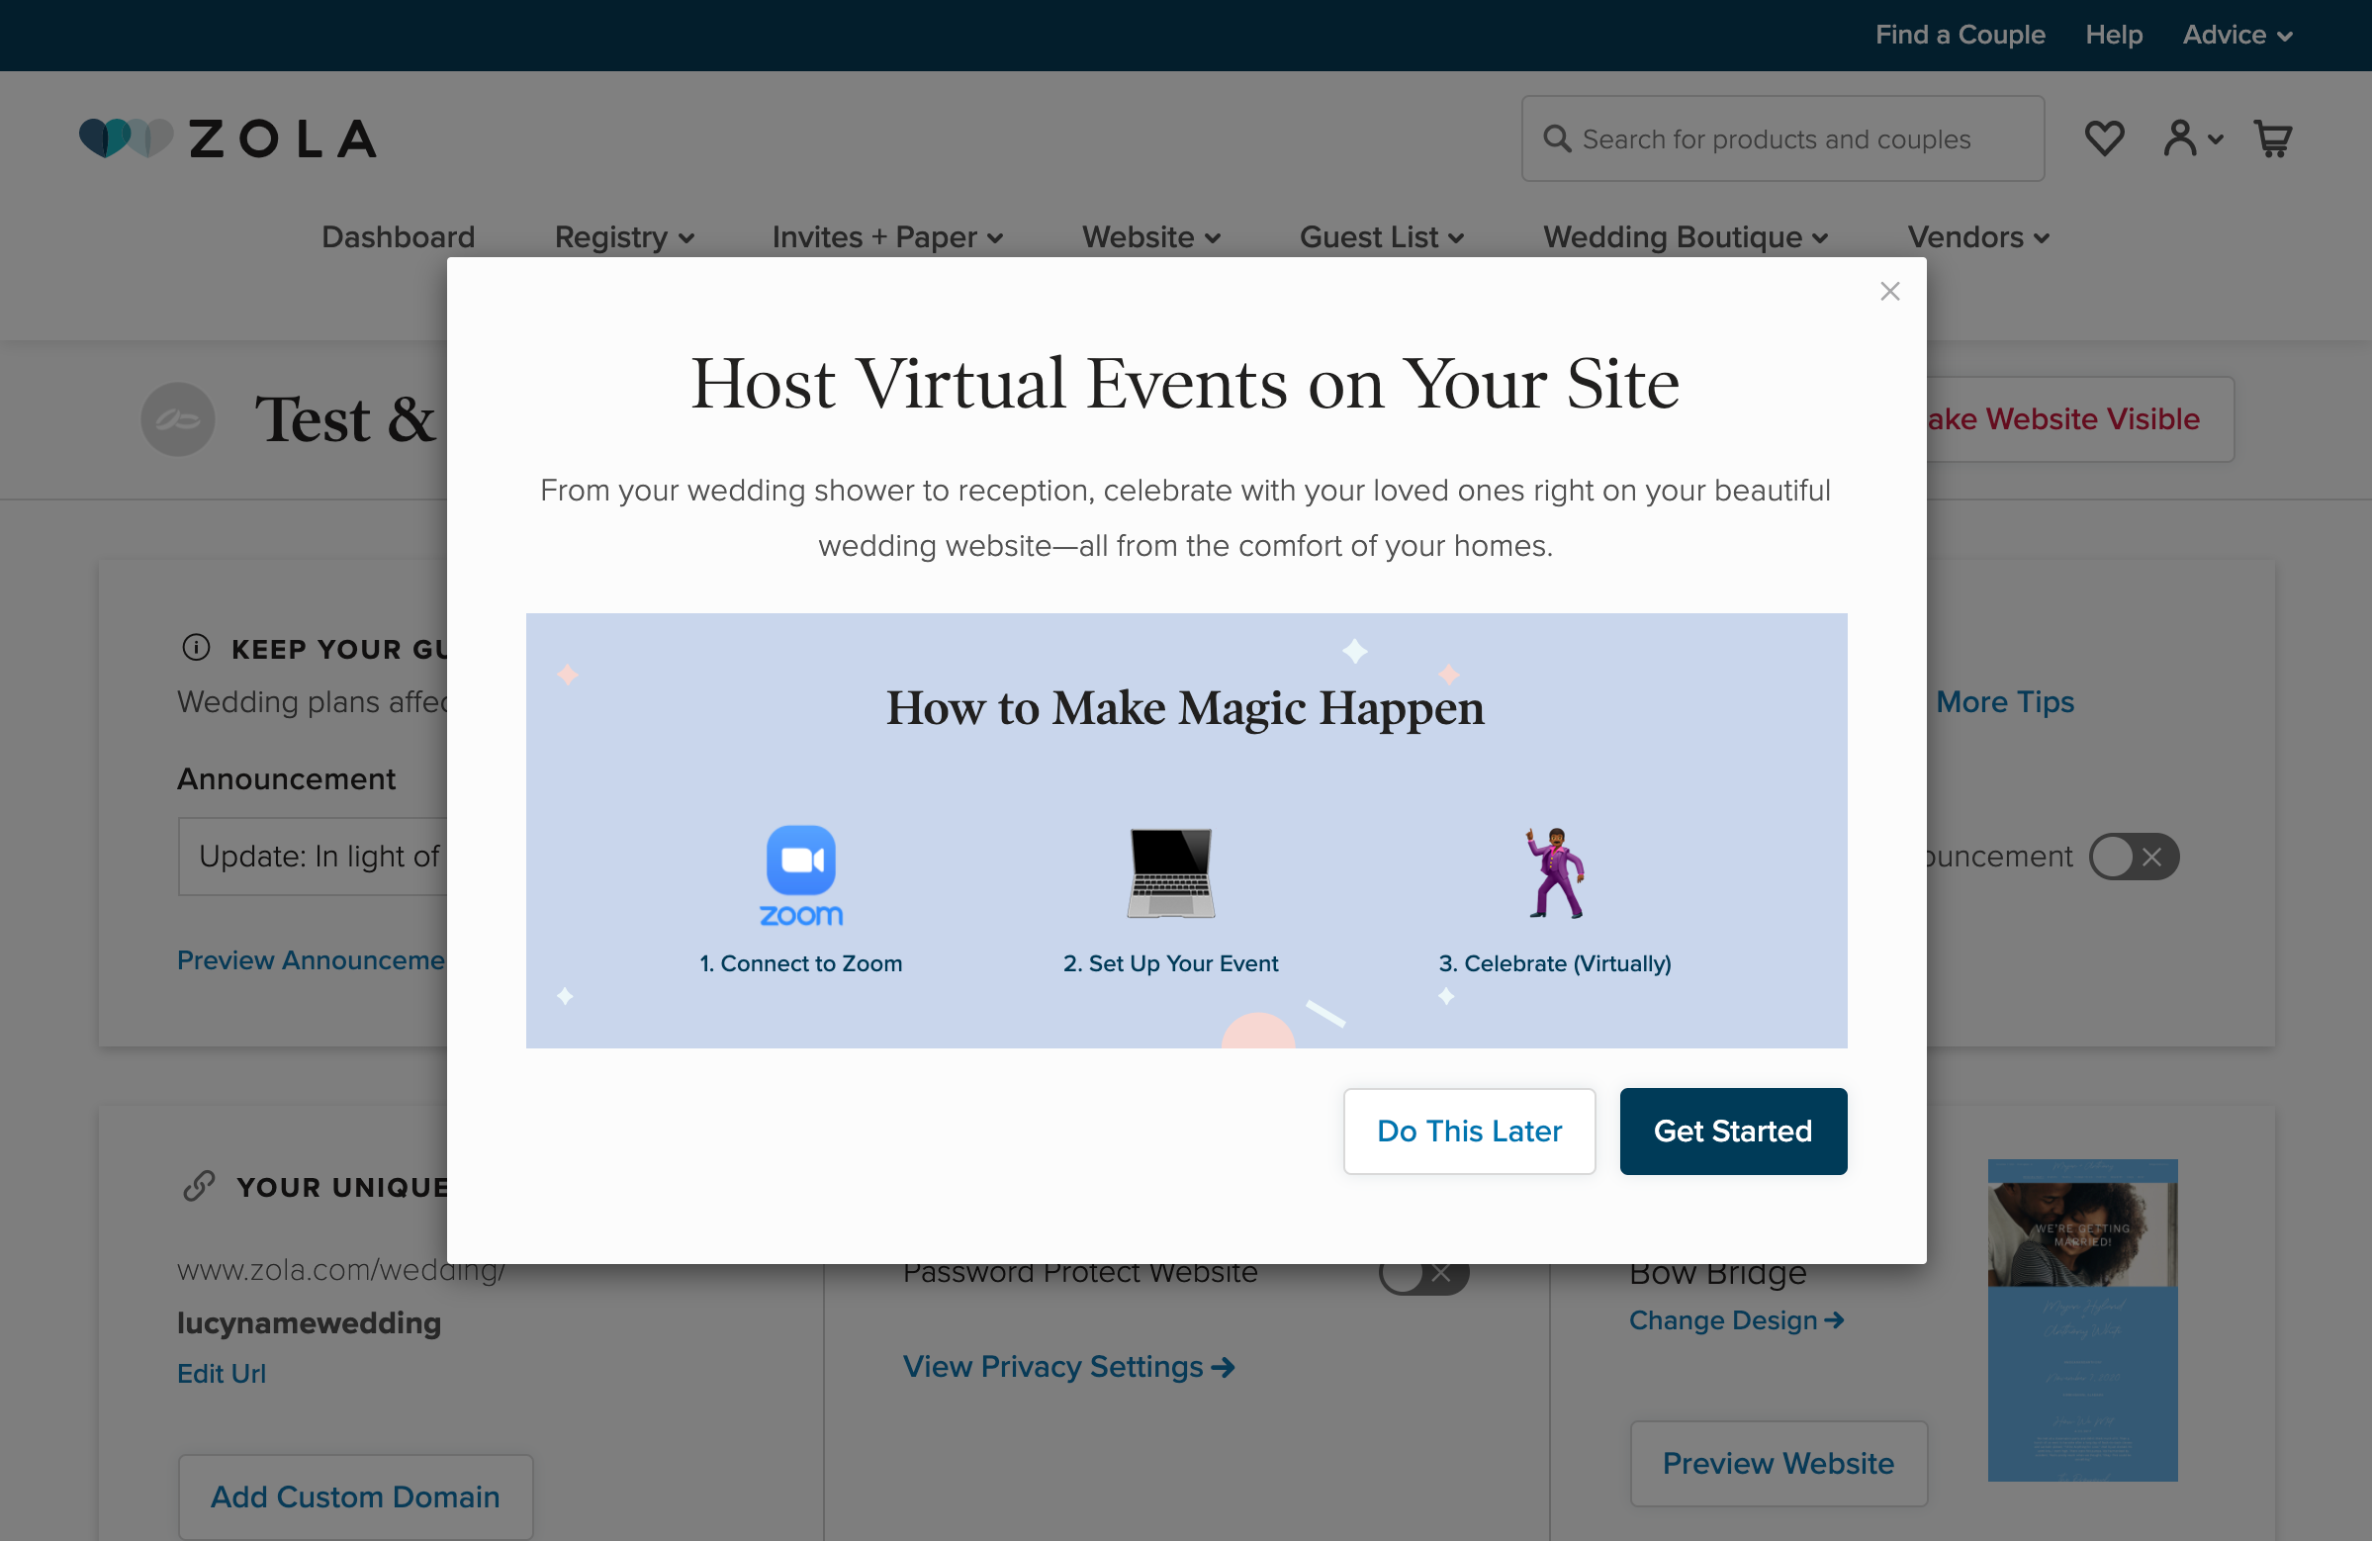Open View Privacy Settings link
2372x1541 pixels.
1068,1367
